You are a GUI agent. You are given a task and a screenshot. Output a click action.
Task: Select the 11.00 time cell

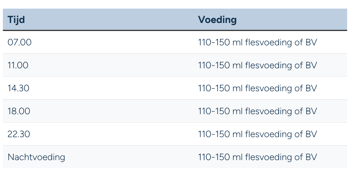pos(18,65)
